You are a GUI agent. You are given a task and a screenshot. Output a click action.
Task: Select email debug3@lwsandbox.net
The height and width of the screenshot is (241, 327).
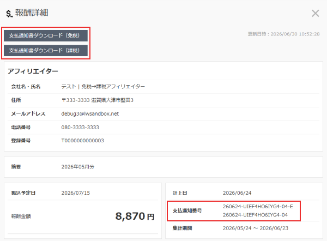[x=90, y=114]
